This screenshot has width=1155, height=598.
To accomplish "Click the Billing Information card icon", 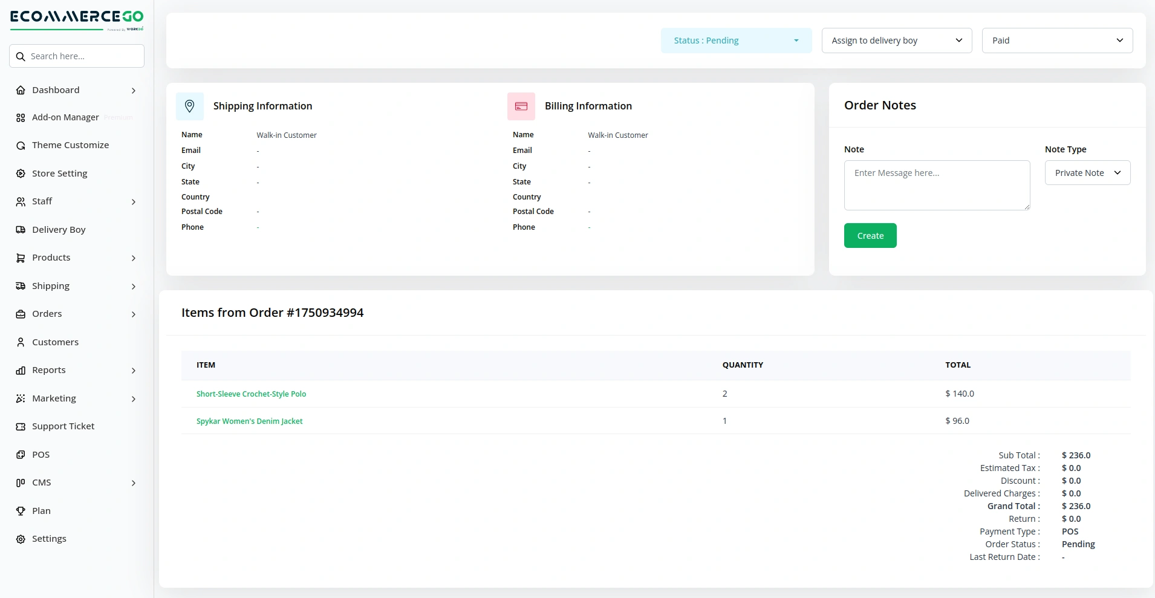I will (521, 106).
